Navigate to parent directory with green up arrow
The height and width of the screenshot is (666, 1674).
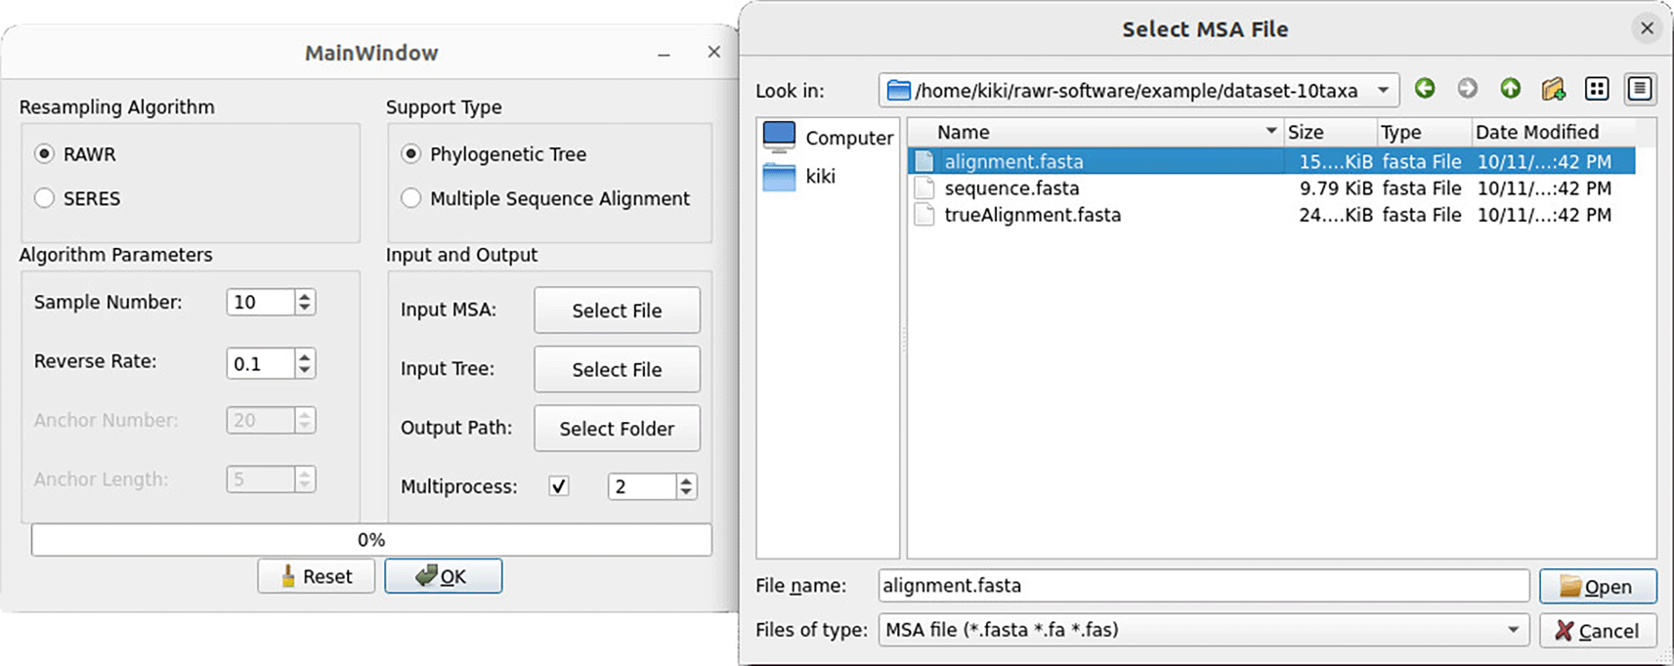pos(1510,90)
